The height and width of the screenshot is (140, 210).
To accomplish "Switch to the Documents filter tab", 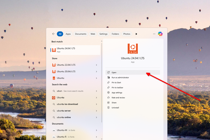I will pyautogui.click(x=81, y=34).
